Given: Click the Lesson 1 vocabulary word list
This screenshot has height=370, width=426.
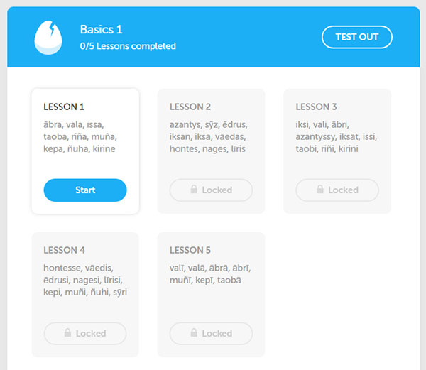Looking at the screenshot, I should tap(80, 136).
